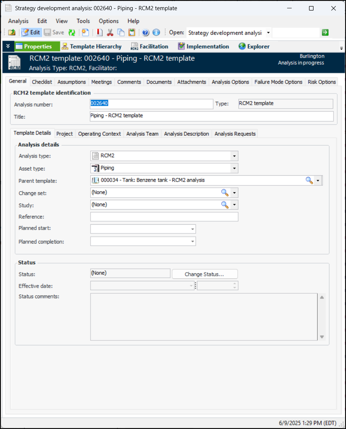
Task: Click the Study search magnifier
Action: [225, 205]
